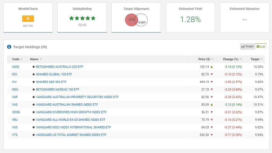The image size is (272, 153).
Task: Click red down arrow beside price 494.15
Action: click(211, 82)
